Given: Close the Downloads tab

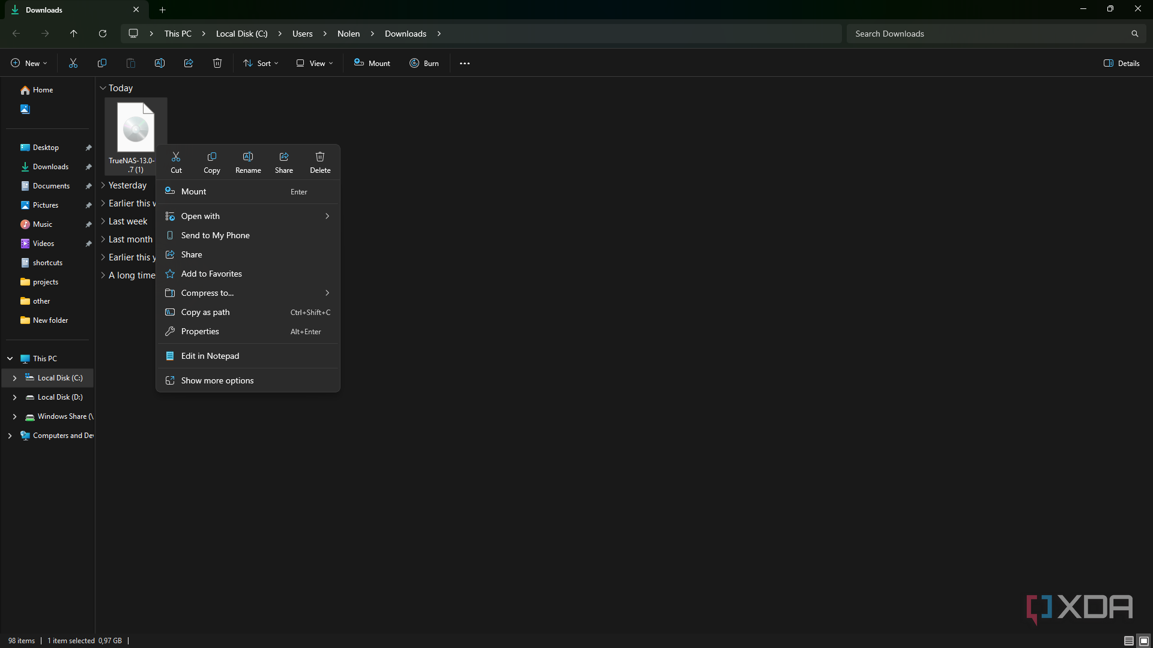Looking at the screenshot, I should pos(136,10).
